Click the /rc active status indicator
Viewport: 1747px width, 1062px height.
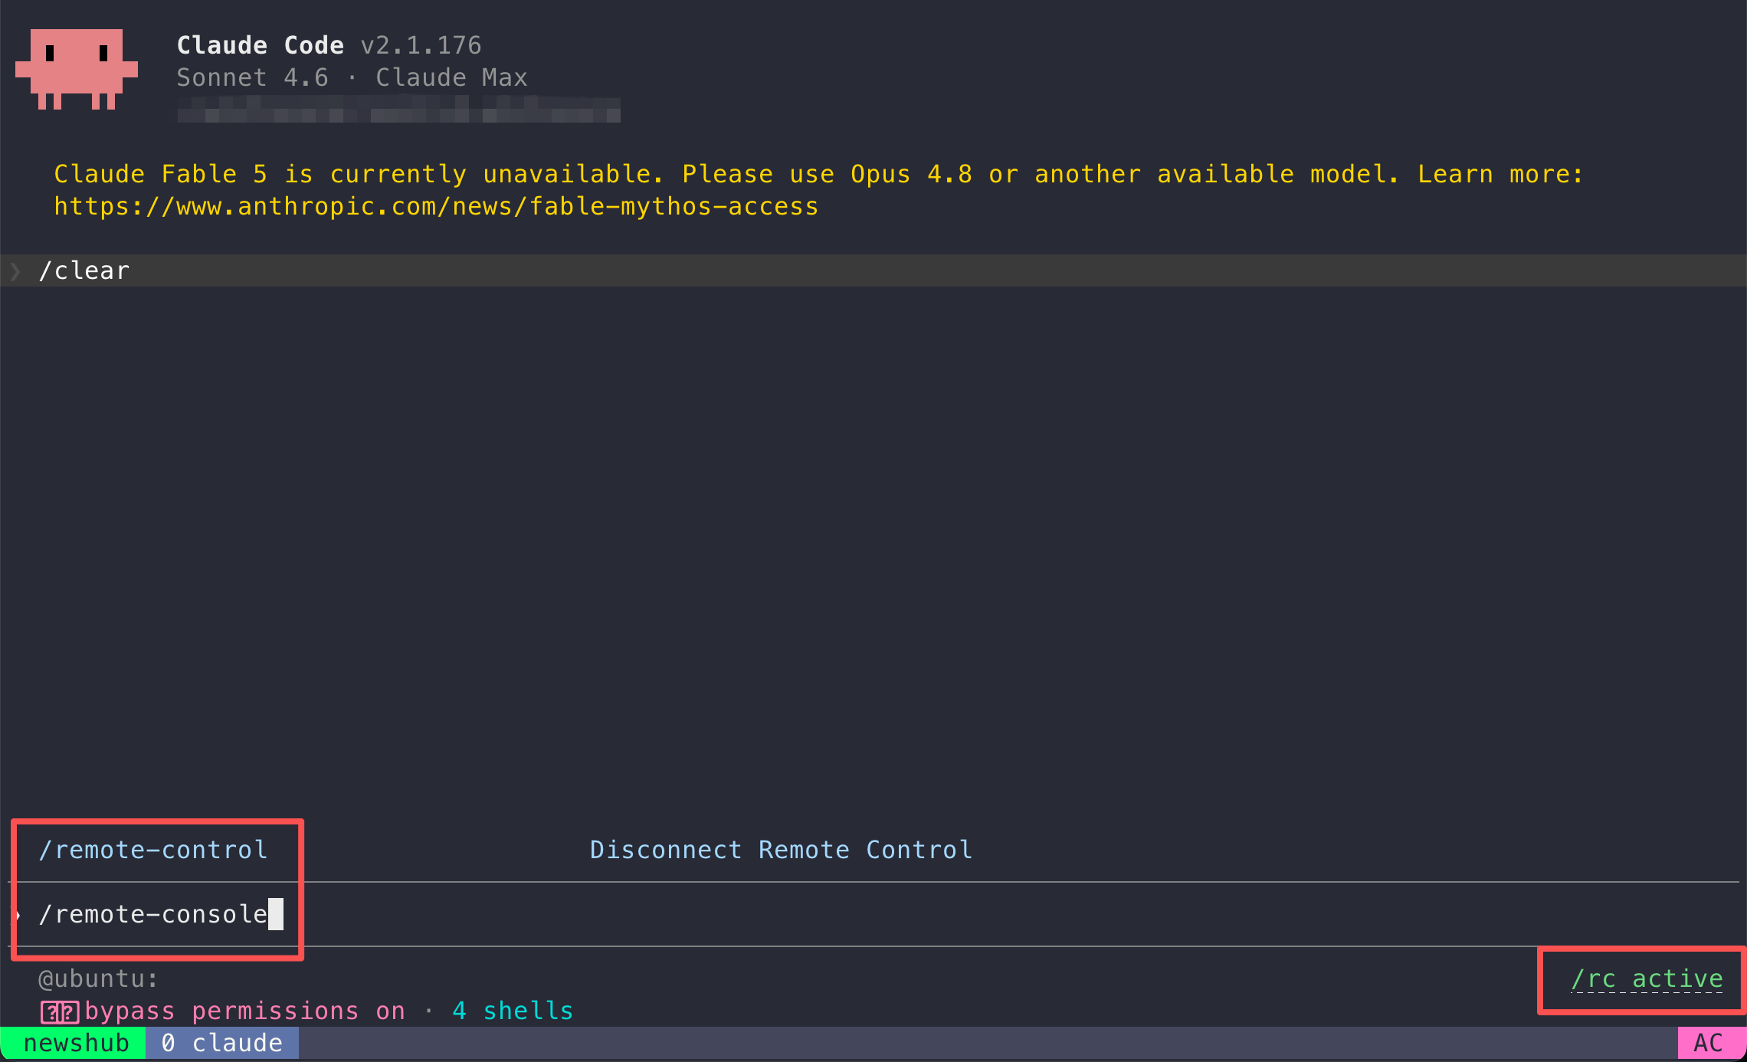pyautogui.click(x=1647, y=978)
